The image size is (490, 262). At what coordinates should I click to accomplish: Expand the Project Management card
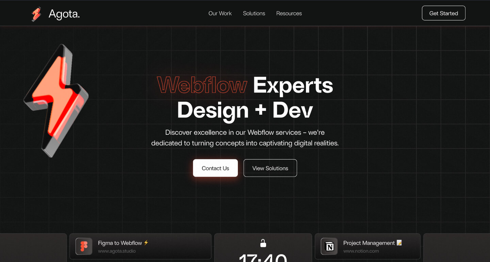pyautogui.click(x=367, y=246)
